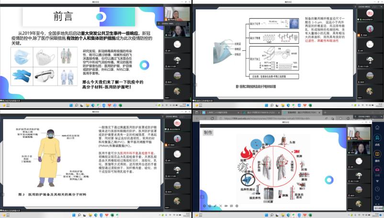This screenshot has height=218, width=384.
Task: Open the Windows Start button under the 前言 slide
Action: pyautogui.click(x=71, y=105)
